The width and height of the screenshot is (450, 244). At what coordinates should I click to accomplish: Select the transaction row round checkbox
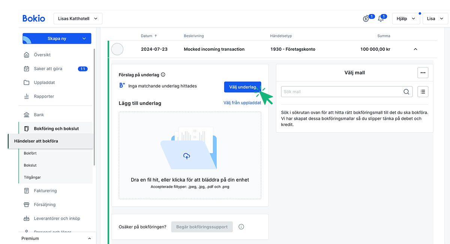pyautogui.click(x=117, y=49)
